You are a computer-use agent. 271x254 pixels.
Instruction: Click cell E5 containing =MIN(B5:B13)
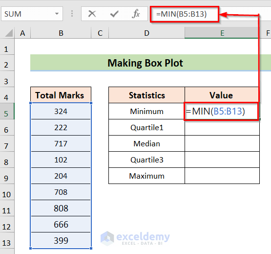(x=222, y=111)
